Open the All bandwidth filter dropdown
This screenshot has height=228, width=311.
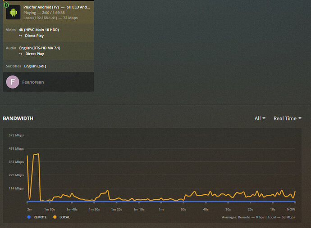coord(260,118)
